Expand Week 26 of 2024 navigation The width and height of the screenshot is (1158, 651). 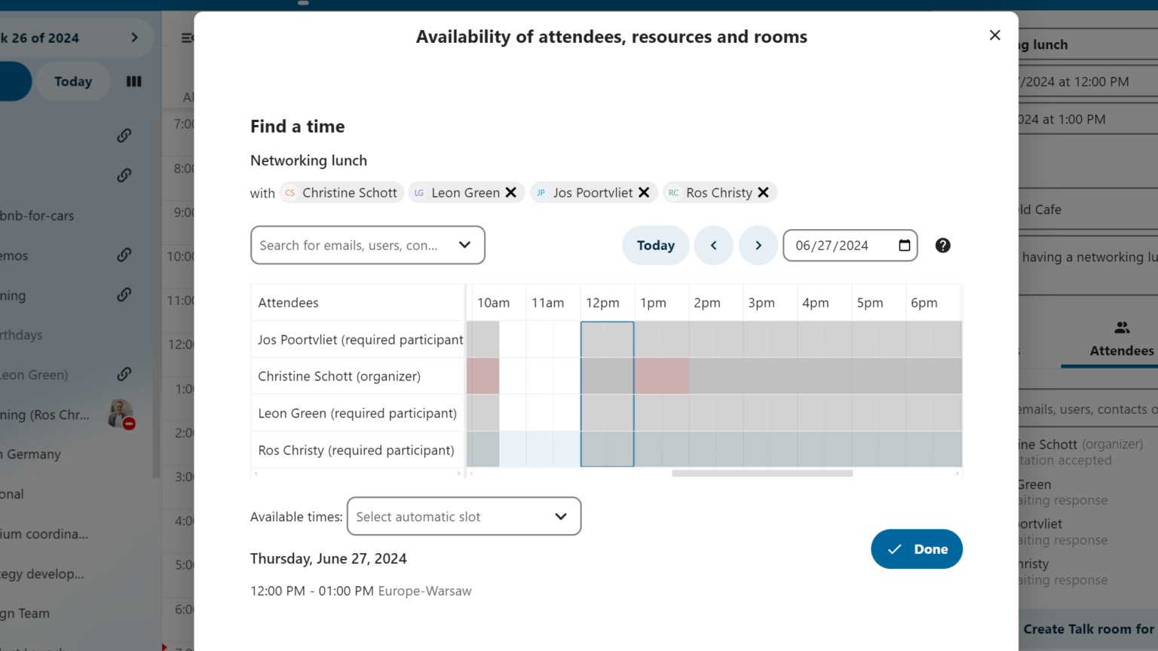pyautogui.click(x=134, y=37)
